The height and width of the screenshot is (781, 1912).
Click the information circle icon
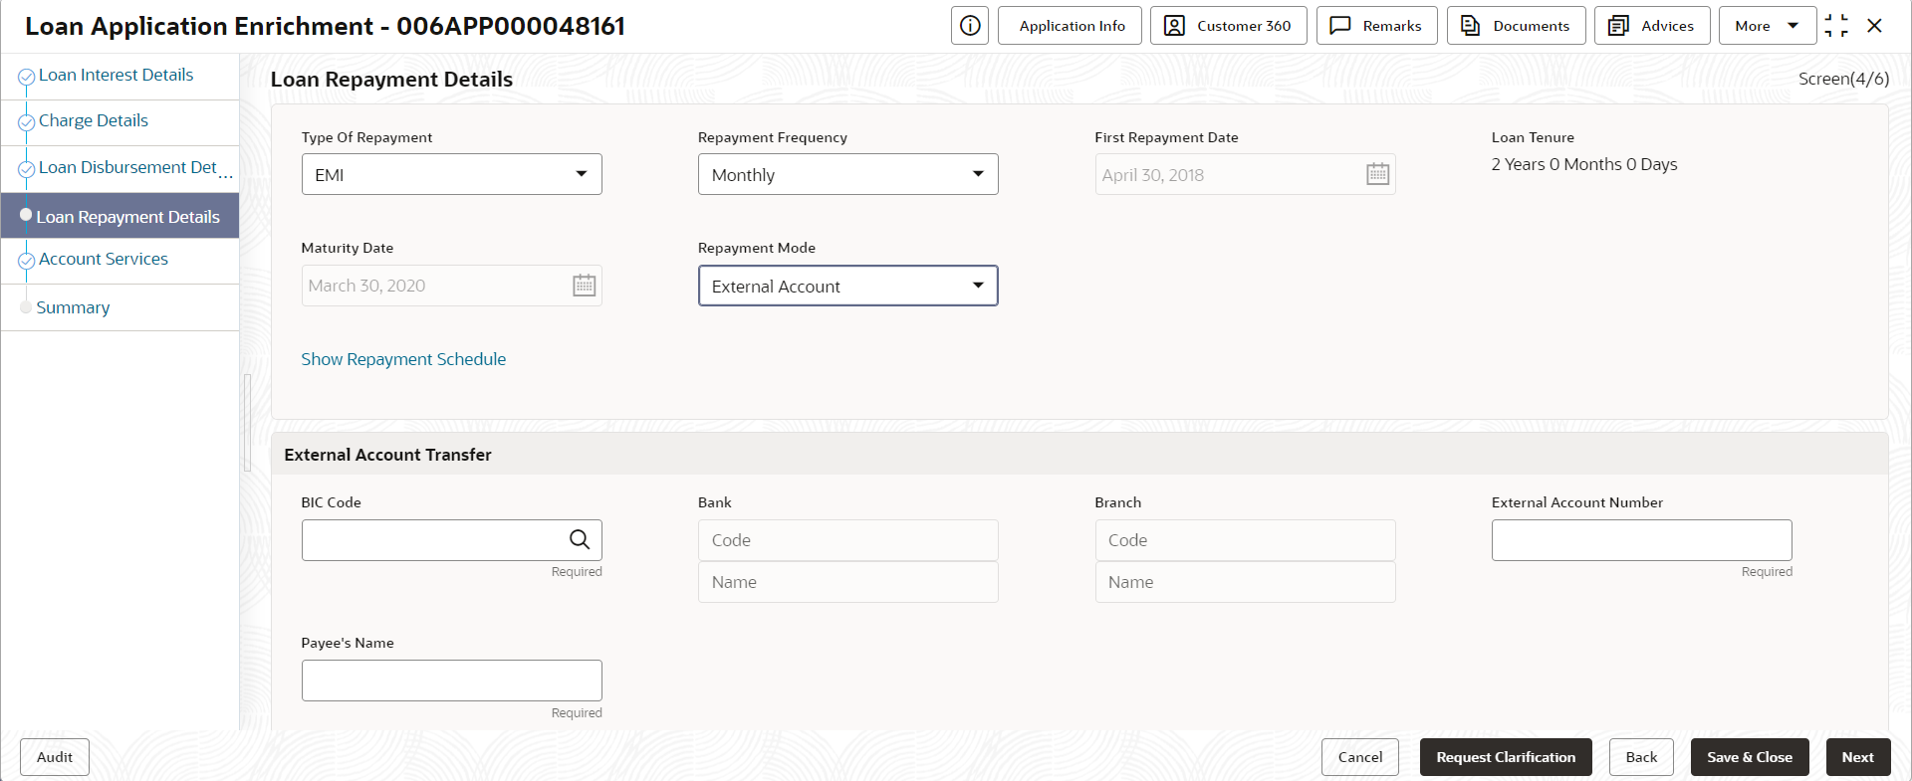(x=970, y=26)
